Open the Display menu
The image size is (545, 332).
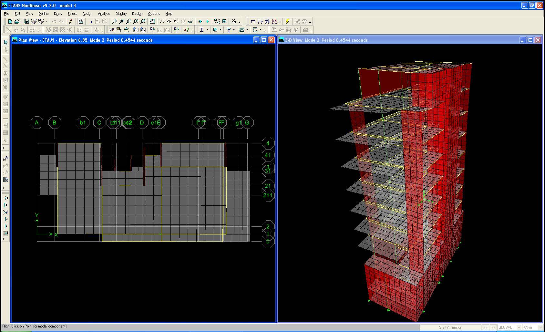[x=121, y=14]
